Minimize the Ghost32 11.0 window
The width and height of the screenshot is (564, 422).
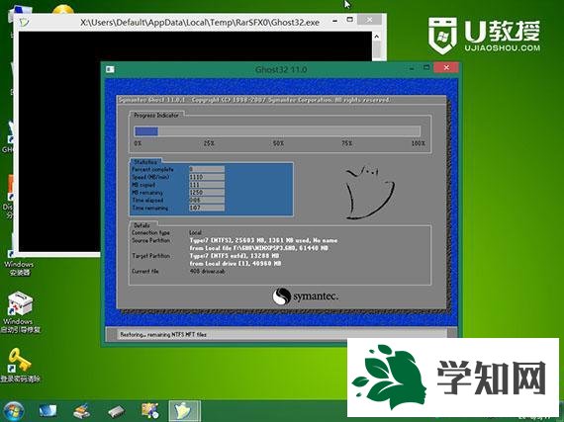412,68
